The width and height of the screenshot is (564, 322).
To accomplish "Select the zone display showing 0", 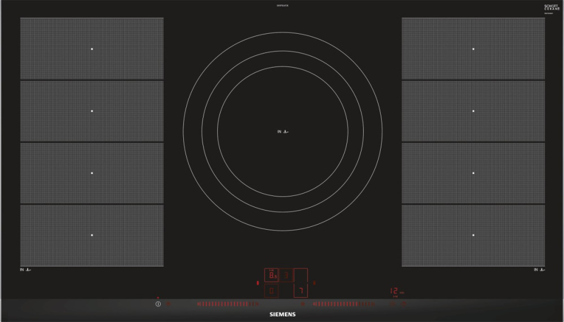I will tap(271, 290).
